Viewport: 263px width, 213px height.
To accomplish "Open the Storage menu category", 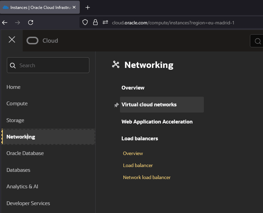I will [15, 120].
